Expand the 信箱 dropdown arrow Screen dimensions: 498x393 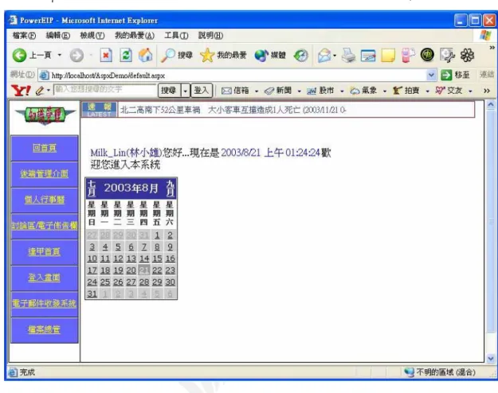click(x=257, y=91)
